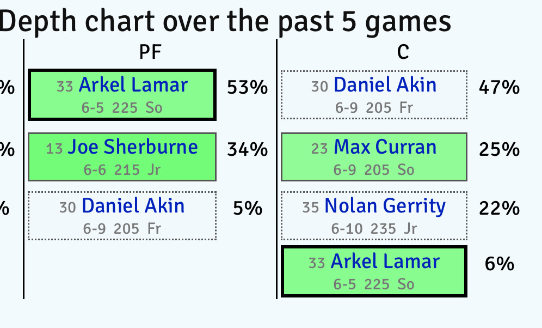This screenshot has height=328, width=542.
Task: Click the depth chart heading text
Action: (225, 22)
